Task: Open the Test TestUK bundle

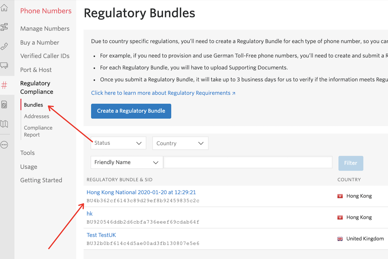Action: [x=101, y=235]
